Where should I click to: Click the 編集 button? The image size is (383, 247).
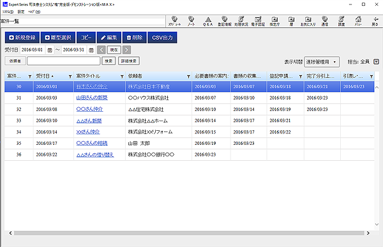[x=109, y=38]
